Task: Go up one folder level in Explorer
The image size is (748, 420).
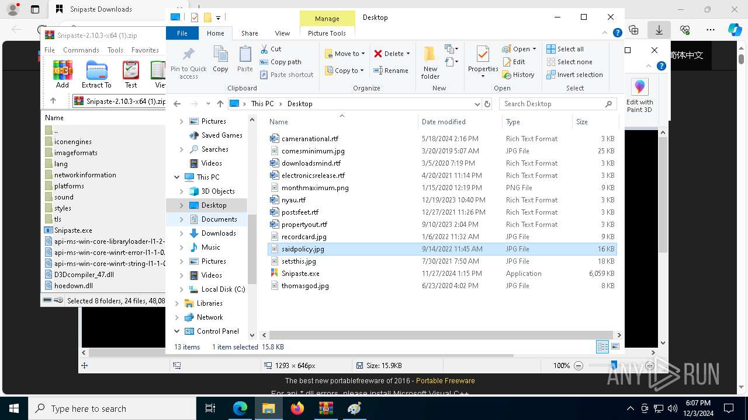Action: click(x=220, y=104)
